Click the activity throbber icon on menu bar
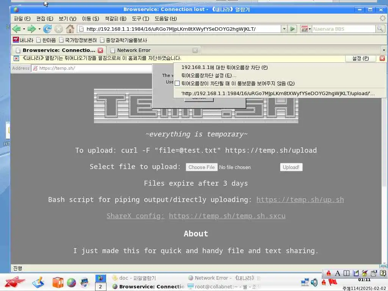This screenshot has width=388, height=291. pyautogui.click(x=383, y=18)
